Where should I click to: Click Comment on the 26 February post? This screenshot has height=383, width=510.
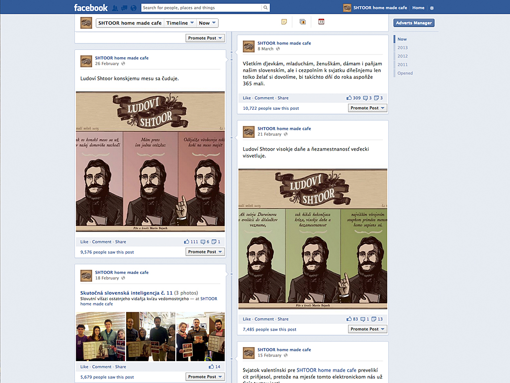[x=102, y=242]
